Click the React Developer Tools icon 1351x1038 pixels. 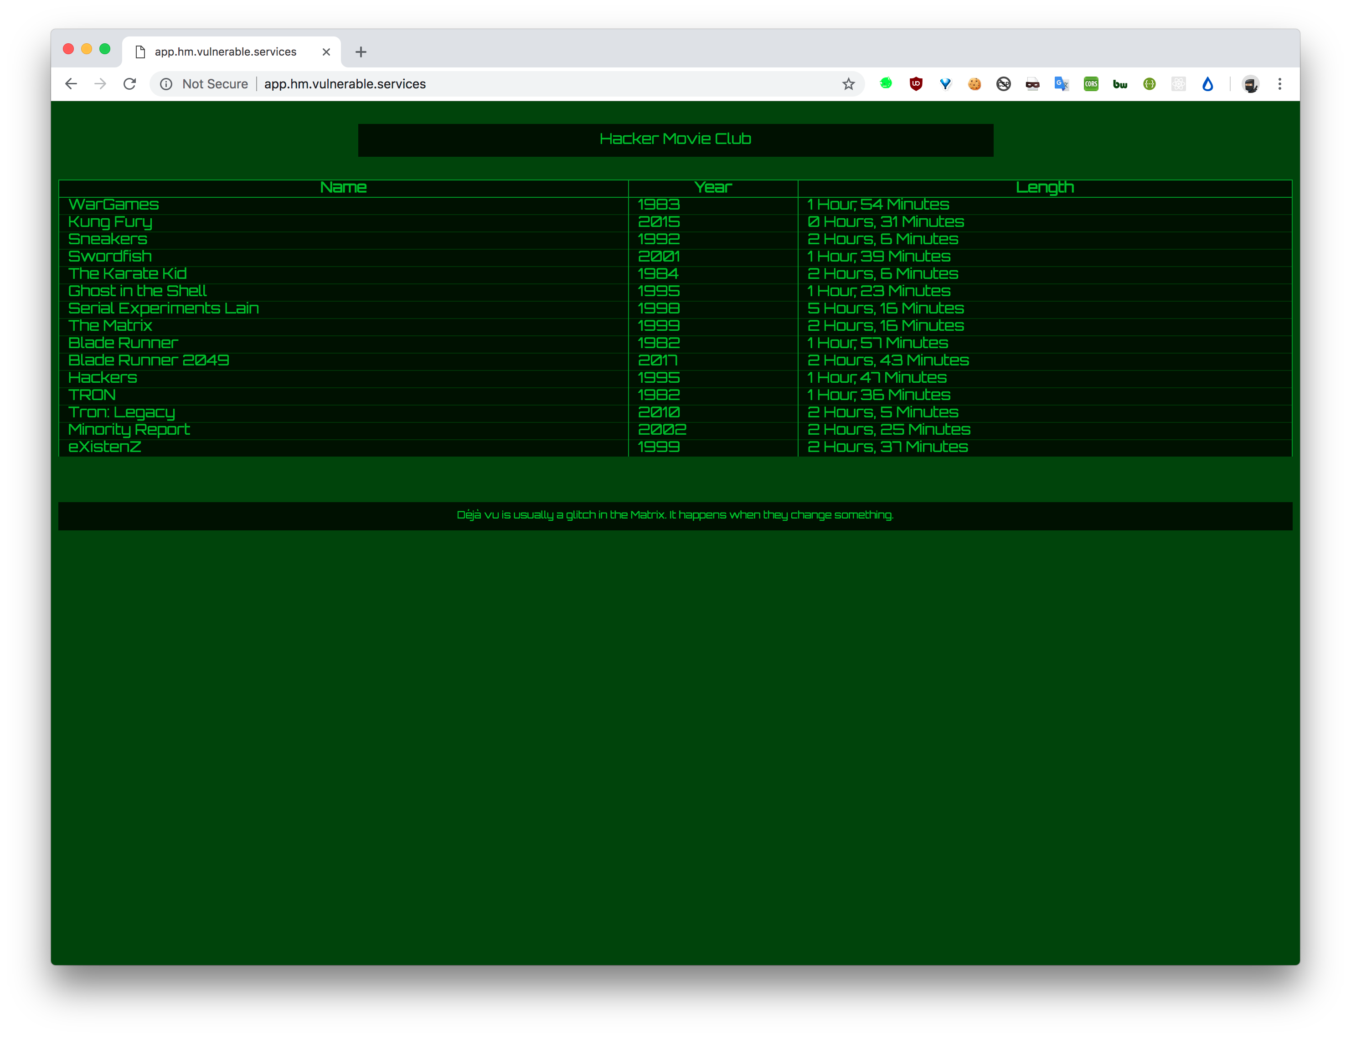pos(1179,84)
